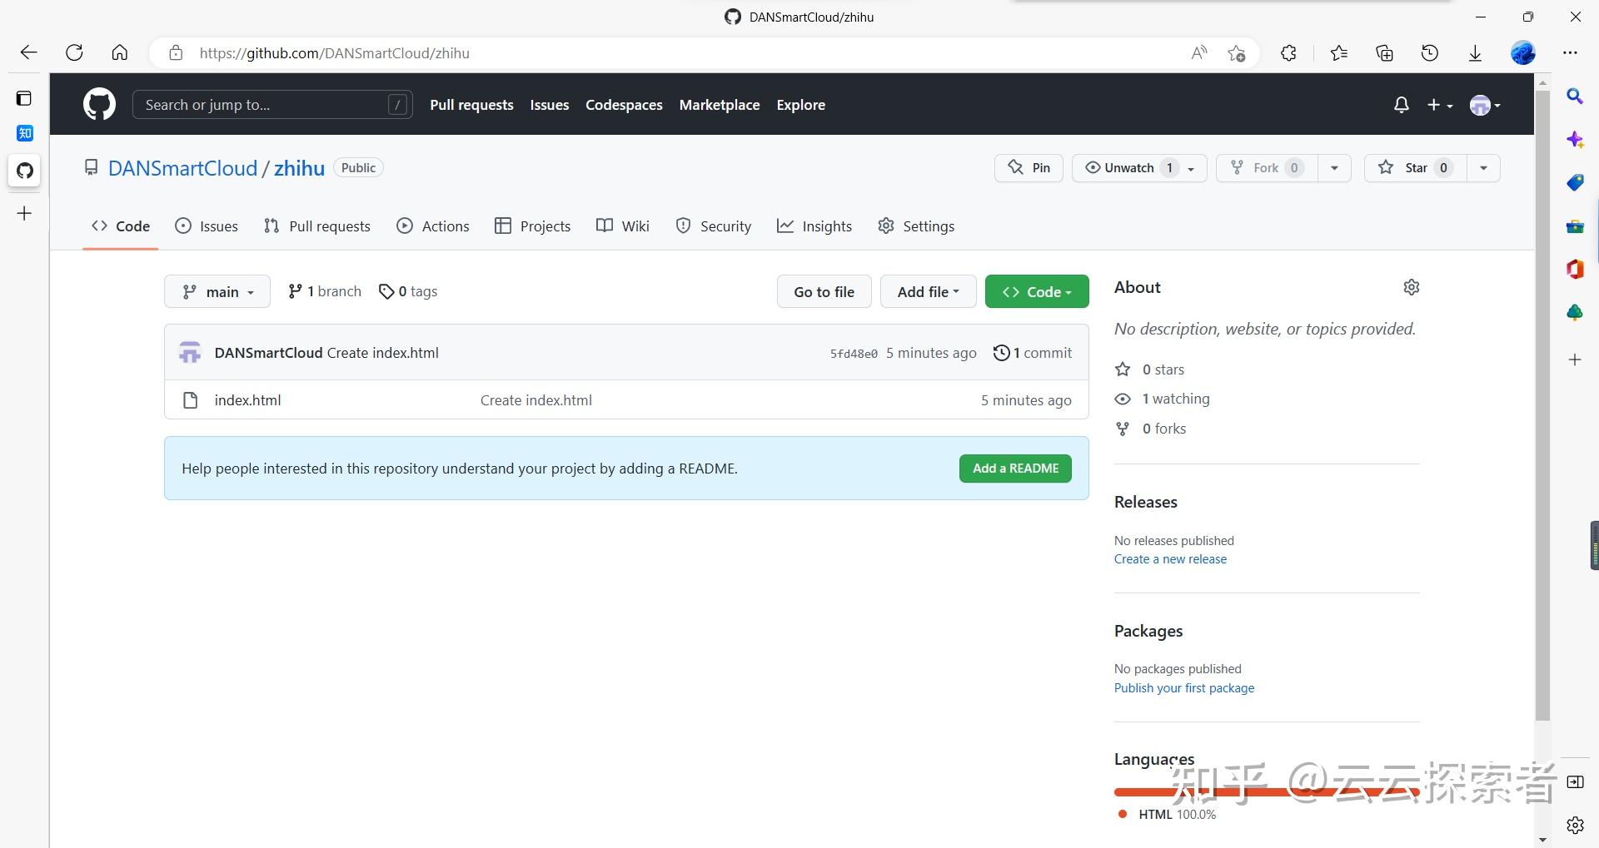Click the Add a README button
Viewport: 1599px width, 848px height.
coord(1014,468)
